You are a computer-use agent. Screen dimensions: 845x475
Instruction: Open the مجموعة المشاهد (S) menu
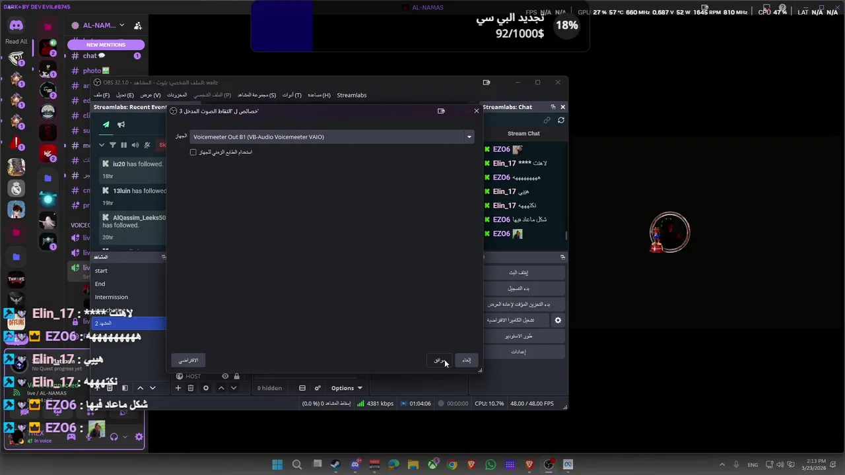click(257, 95)
